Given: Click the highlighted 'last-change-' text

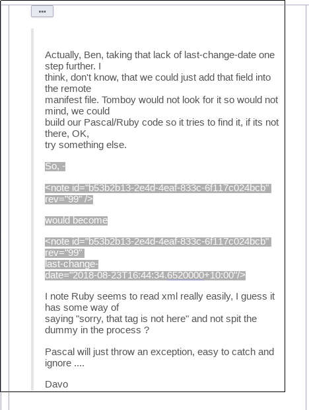Looking at the screenshot, I should pyautogui.click(x=71, y=264).
